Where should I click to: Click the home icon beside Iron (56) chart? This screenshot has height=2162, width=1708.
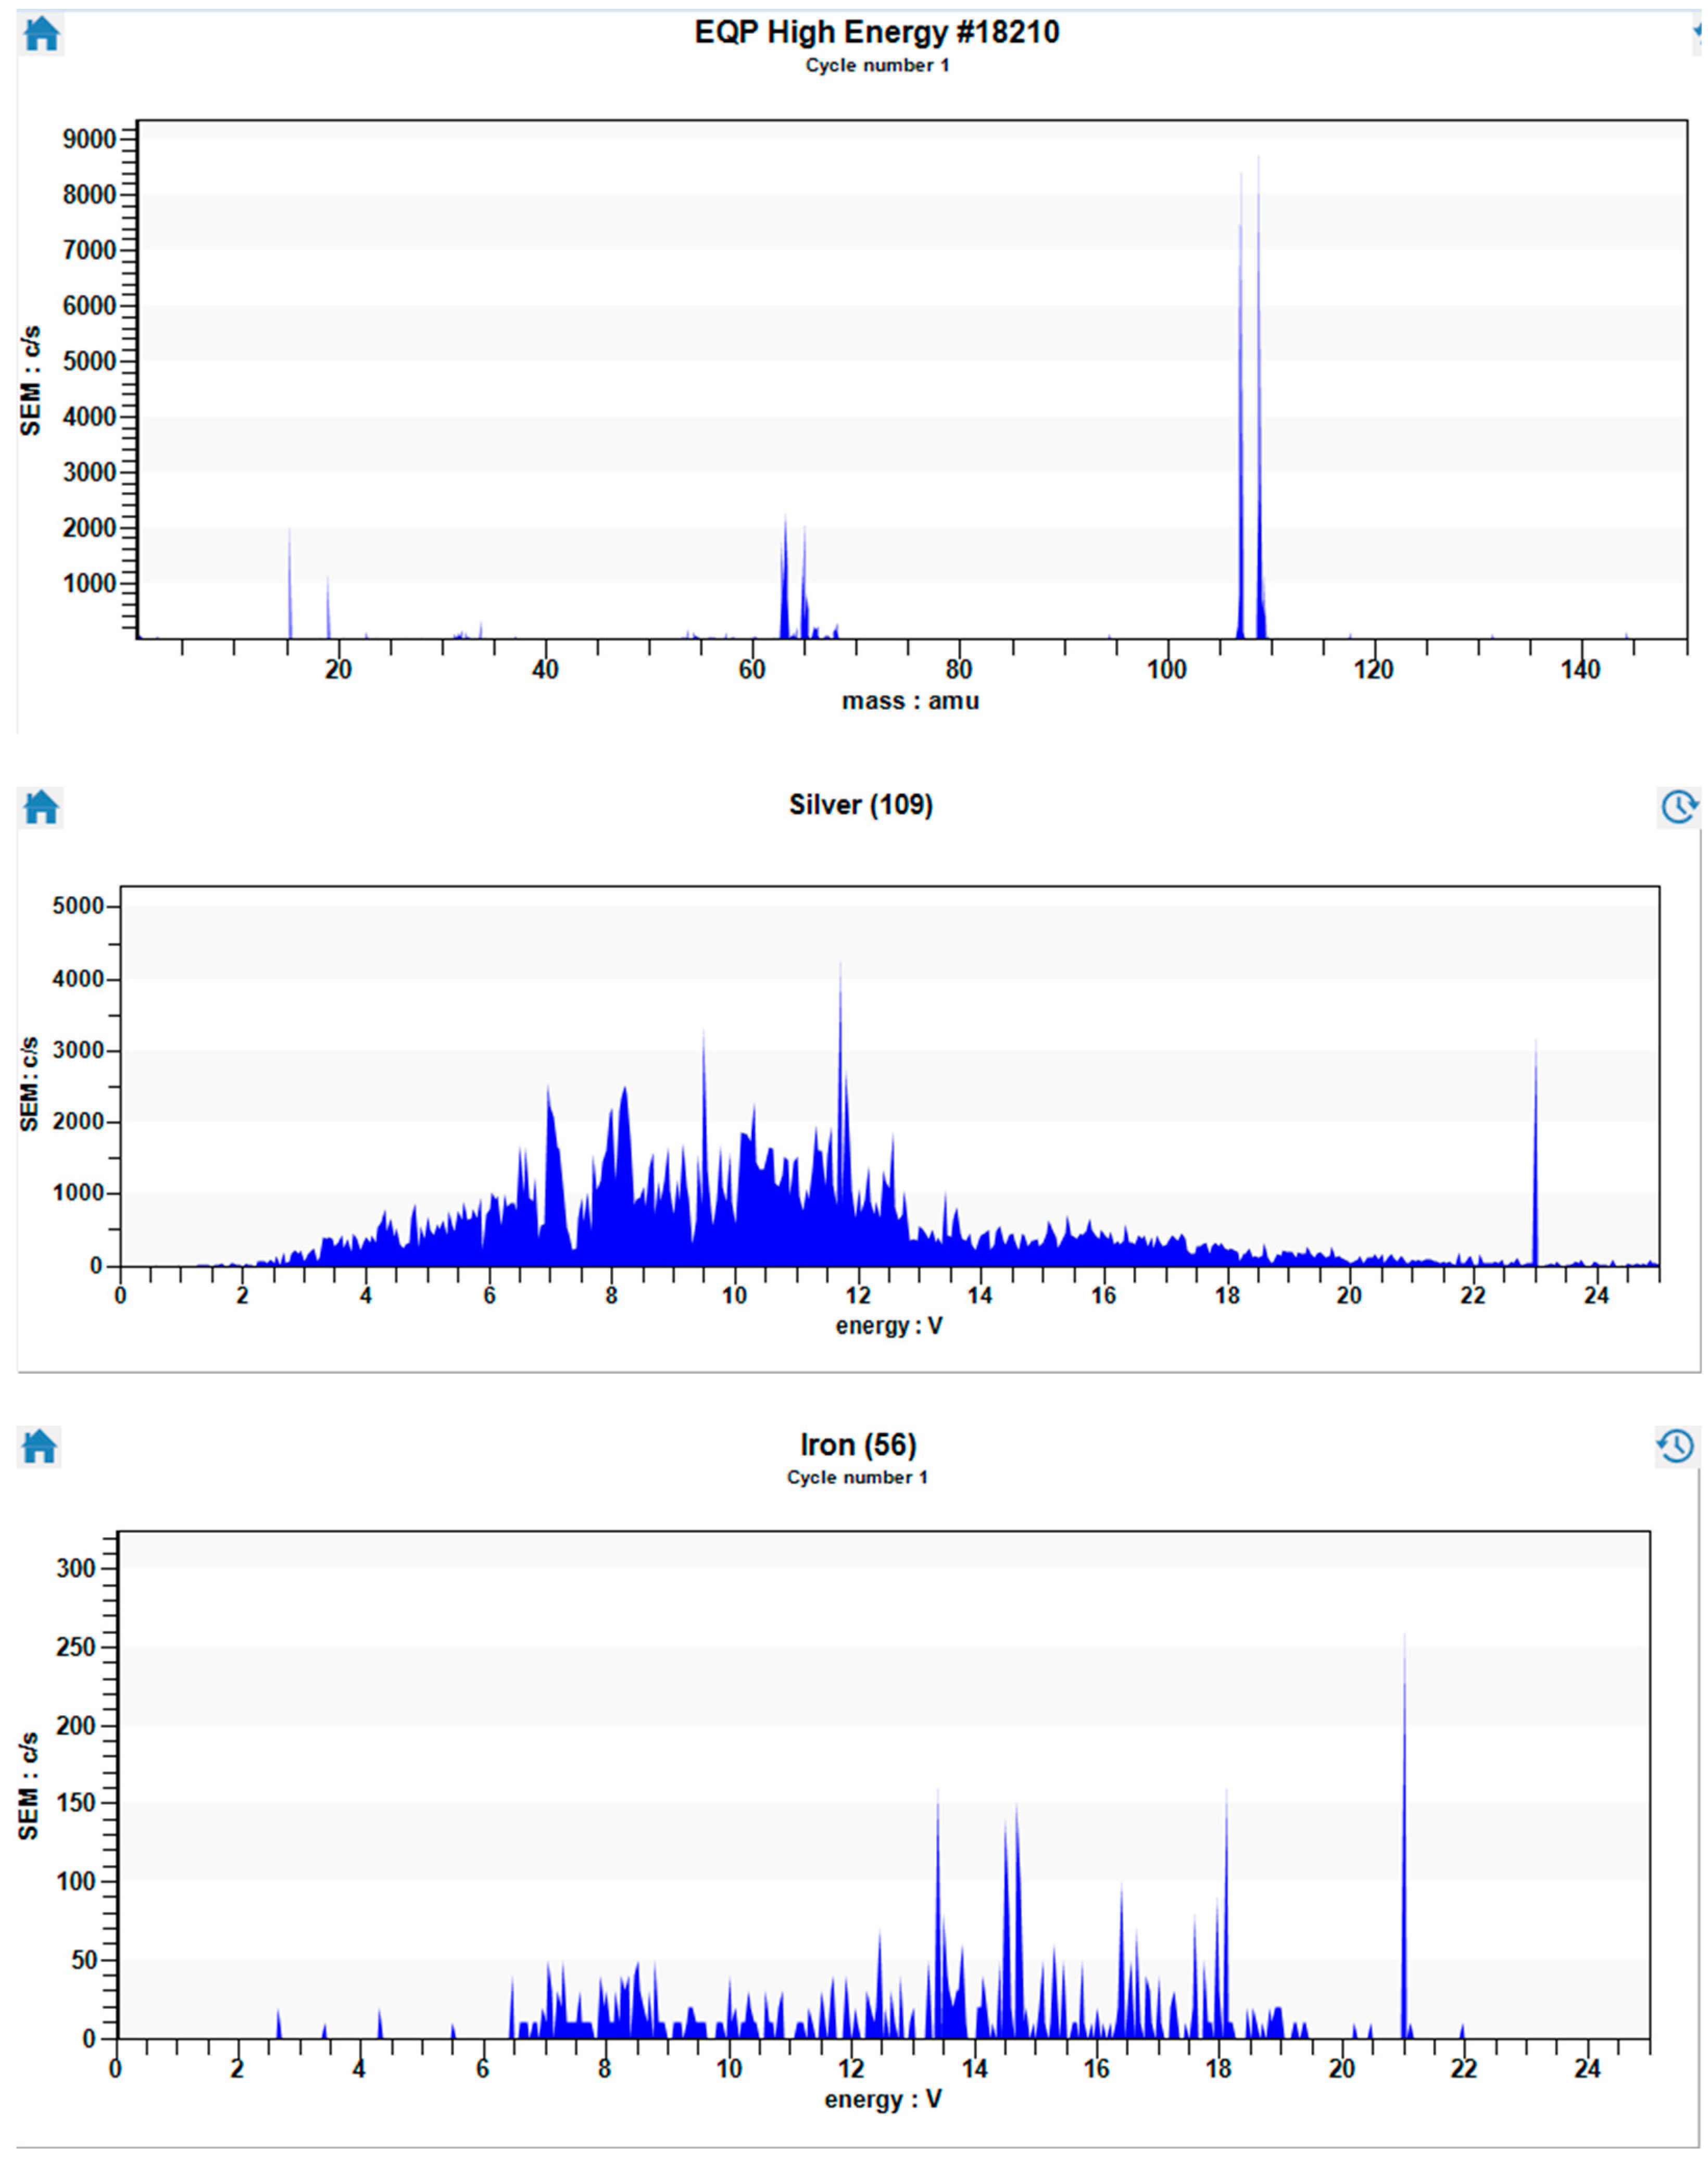click(x=39, y=1446)
